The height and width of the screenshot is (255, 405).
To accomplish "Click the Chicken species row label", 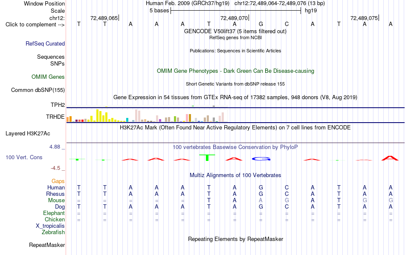I will [55, 219].
